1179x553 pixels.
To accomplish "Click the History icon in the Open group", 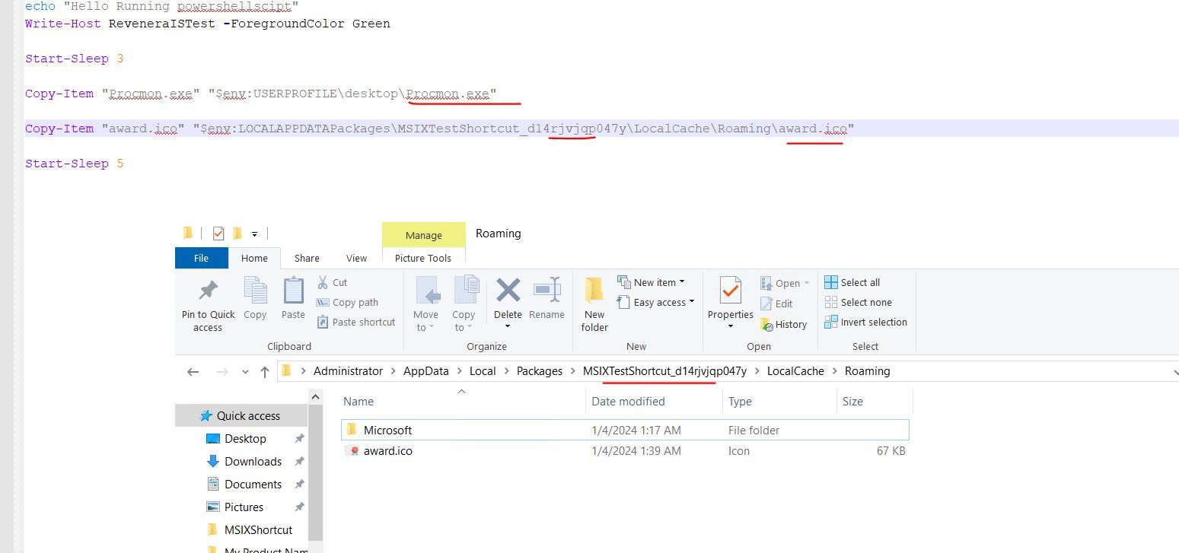I will pyautogui.click(x=784, y=324).
